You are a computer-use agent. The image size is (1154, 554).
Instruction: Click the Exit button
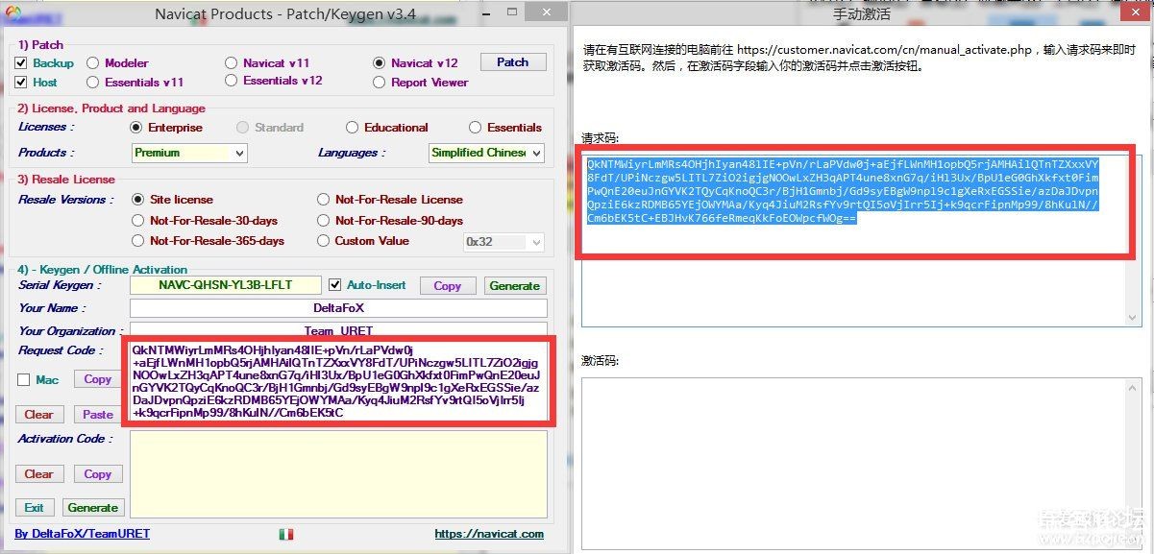(35, 508)
